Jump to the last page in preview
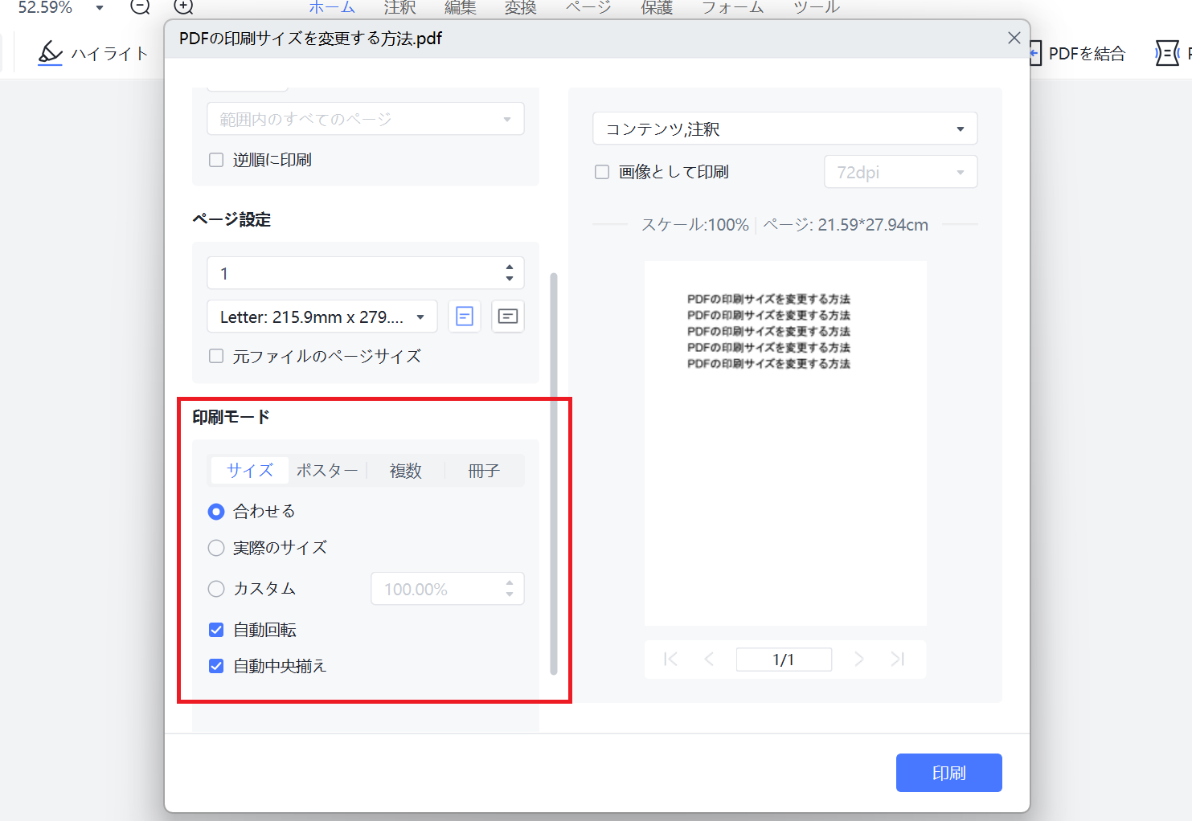The image size is (1192, 821). 897,659
